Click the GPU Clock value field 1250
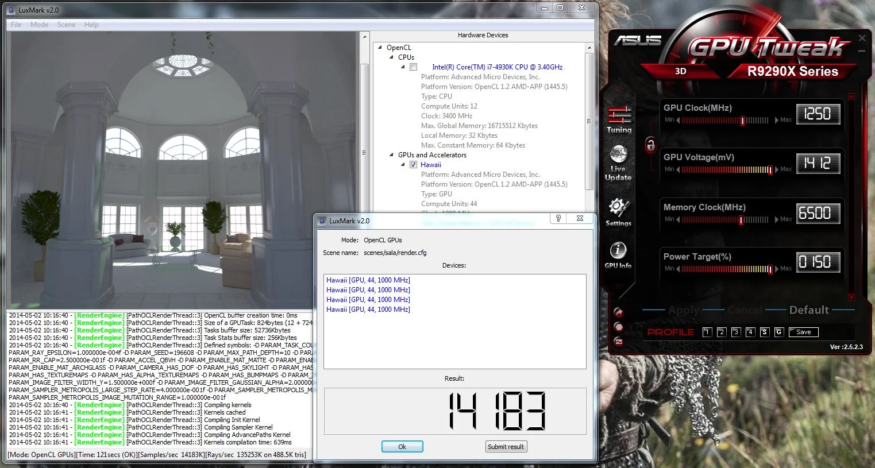The height and width of the screenshot is (468, 875). pos(818,114)
